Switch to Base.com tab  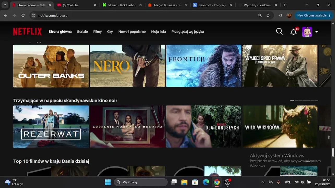tap(212, 5)
